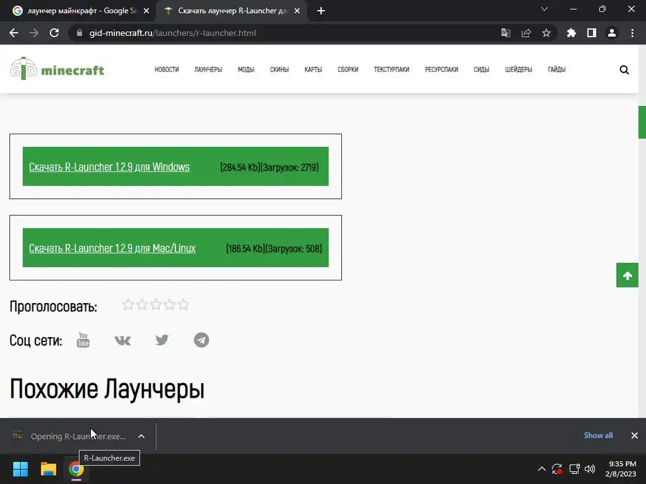This screenshot has width=646, height=484.
Task: Open network settings tray icon
Action: [x=574, y=469]
